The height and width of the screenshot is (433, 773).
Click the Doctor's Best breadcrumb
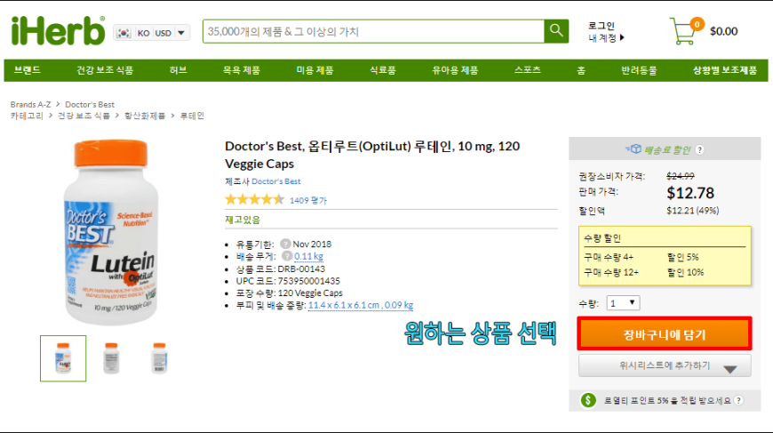90,105
